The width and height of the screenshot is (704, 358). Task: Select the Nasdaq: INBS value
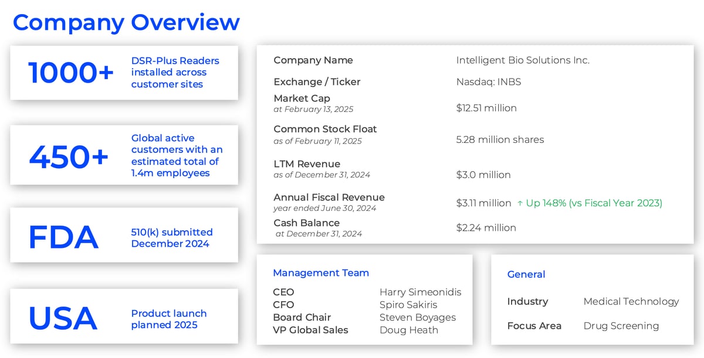(x=489, y=82)
